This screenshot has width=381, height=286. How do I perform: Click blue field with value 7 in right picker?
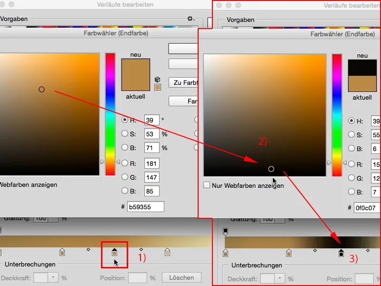pyautogui.click(x=376, y=192)
